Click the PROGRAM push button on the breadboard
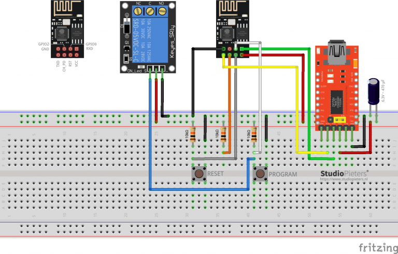Image resolution: width=398 pixels, height=254 pixels. [260, 174]
